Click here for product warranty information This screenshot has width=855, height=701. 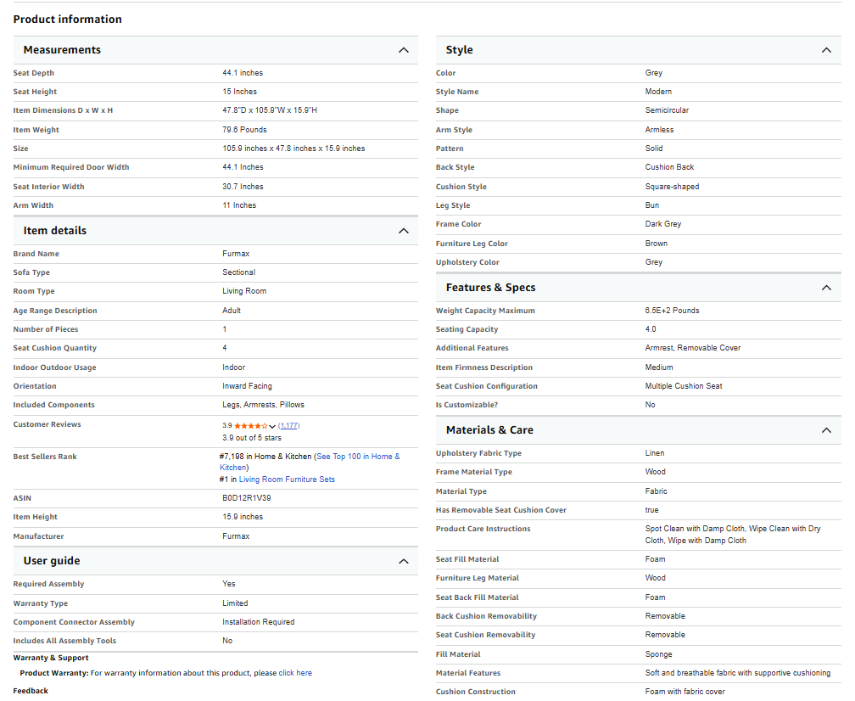294,672
